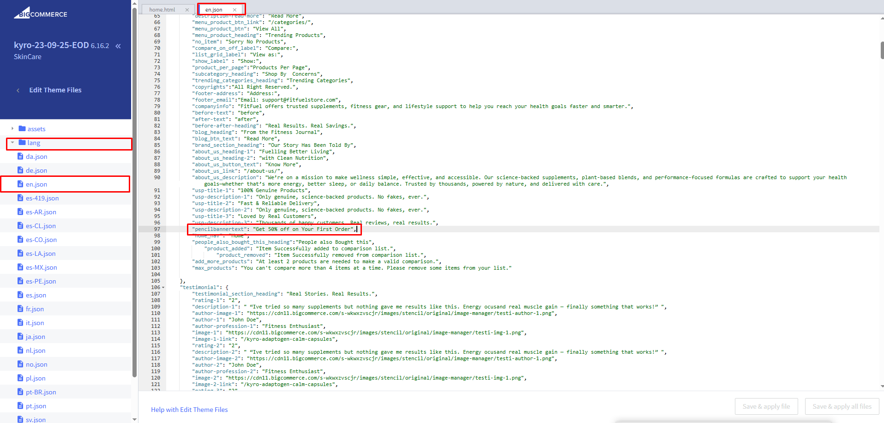884x423 pixels.
Task: Click the BigCommerce logo
Action: pyautogui.click(x=41, y=13)
